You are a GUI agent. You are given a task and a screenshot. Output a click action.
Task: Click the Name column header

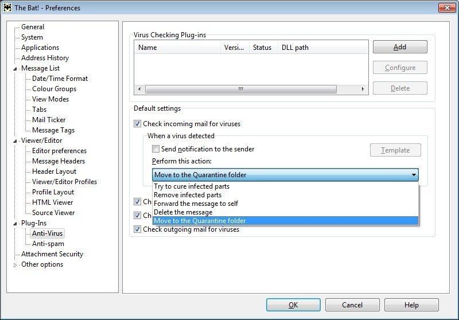(x=177, y=48)
